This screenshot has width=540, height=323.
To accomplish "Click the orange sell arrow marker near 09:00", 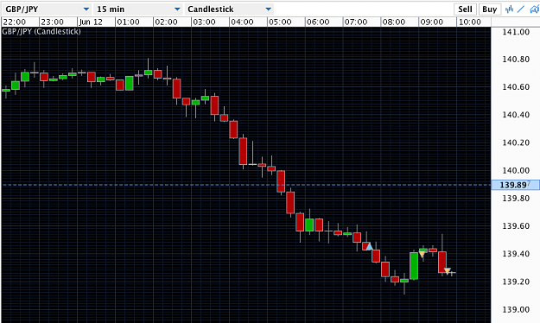I will [x=422, y=254].
